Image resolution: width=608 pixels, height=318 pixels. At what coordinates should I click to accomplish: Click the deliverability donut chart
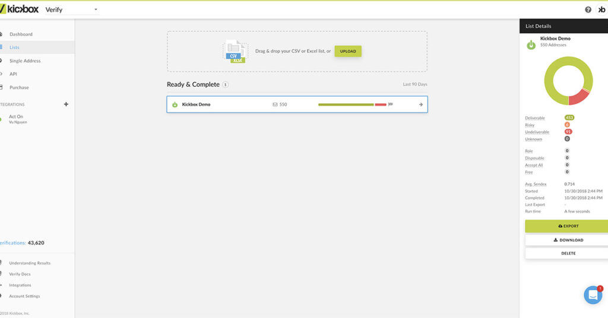[568, 81]
